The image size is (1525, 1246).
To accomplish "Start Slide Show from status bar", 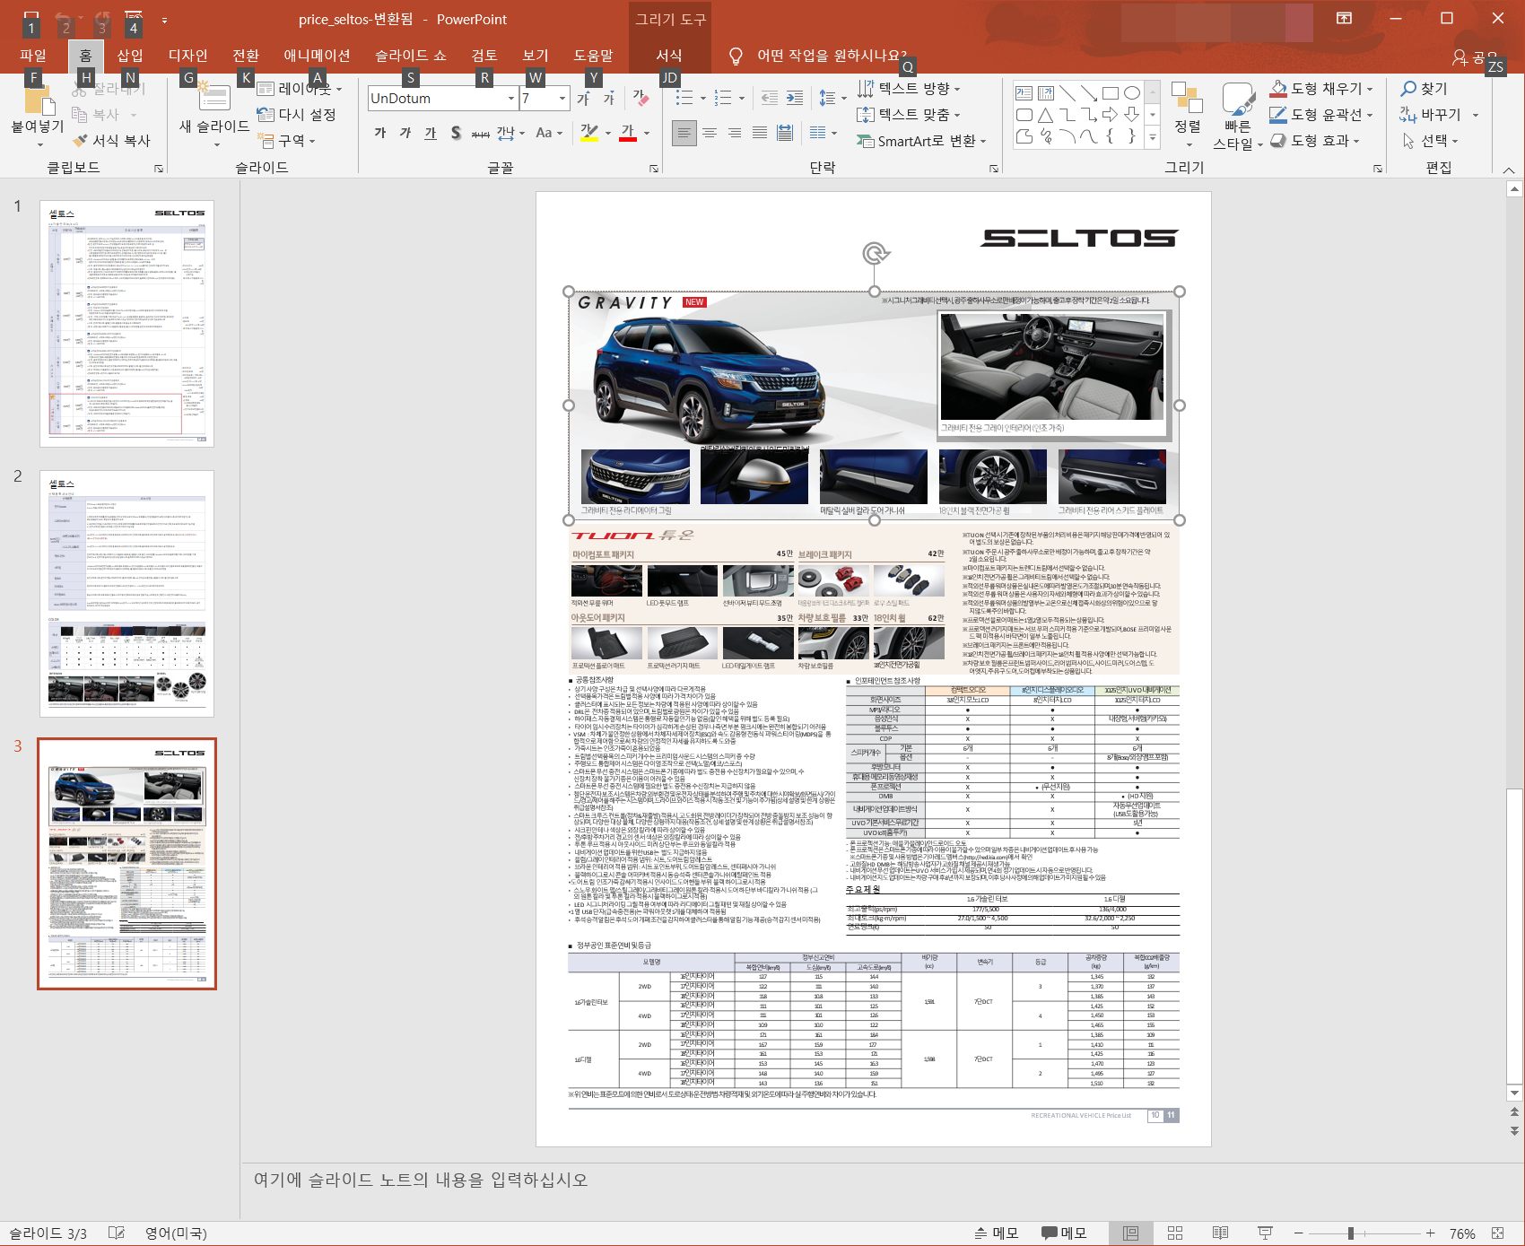I will 1265,1233.
